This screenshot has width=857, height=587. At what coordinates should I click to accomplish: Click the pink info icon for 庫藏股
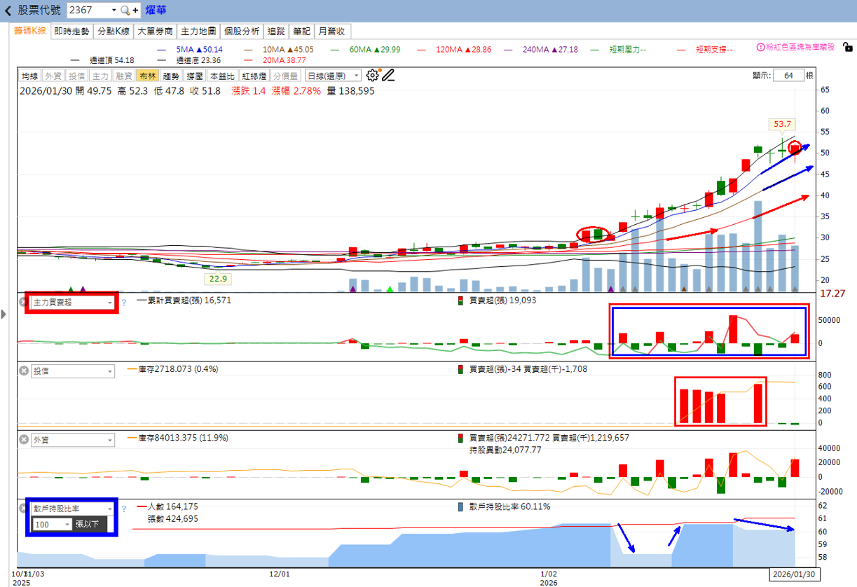point(761,47)
